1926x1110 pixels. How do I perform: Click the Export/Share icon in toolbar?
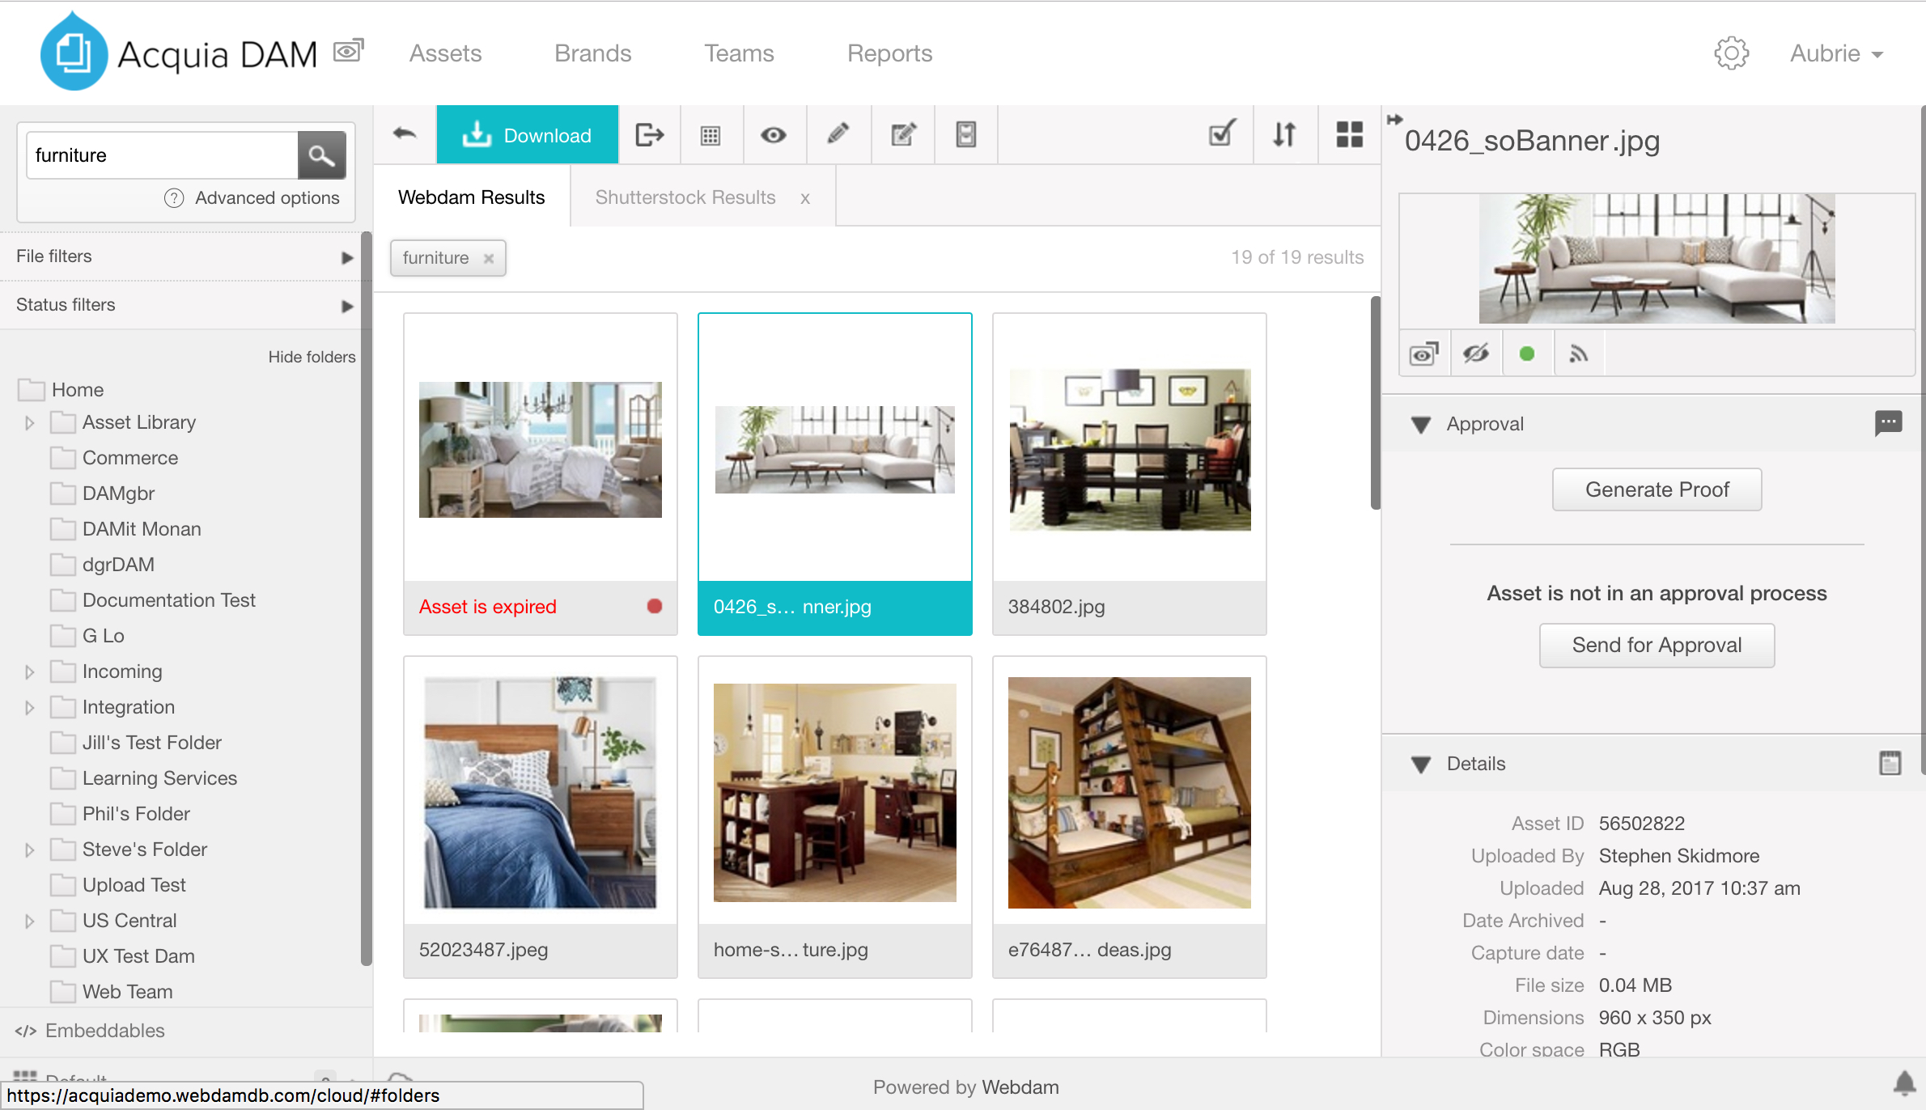[x=648, y=135]
